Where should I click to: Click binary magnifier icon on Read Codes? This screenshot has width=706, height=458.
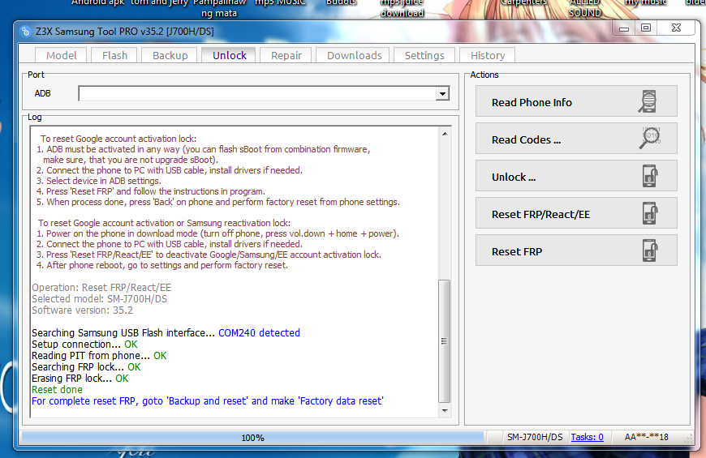[x=649, y=138]
